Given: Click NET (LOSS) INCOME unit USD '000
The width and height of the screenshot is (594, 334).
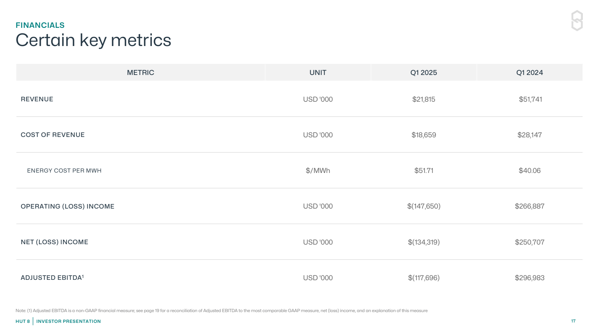Looking at the screenshot, I should click(x=318, y=242).
